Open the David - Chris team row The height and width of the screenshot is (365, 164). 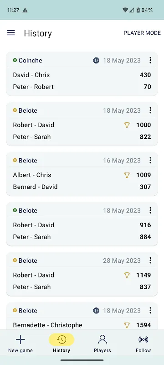pos(82,75)
